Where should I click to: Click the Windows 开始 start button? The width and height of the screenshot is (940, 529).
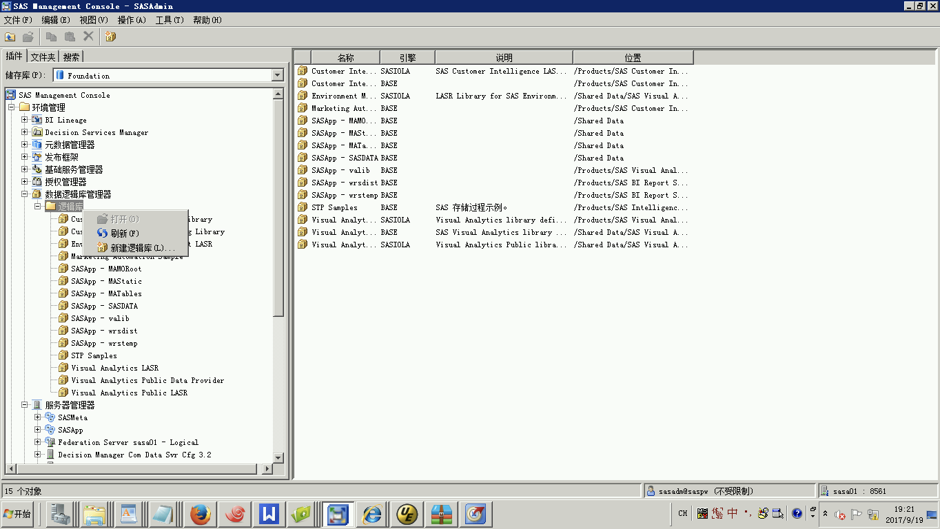click(x=17, y=514)
